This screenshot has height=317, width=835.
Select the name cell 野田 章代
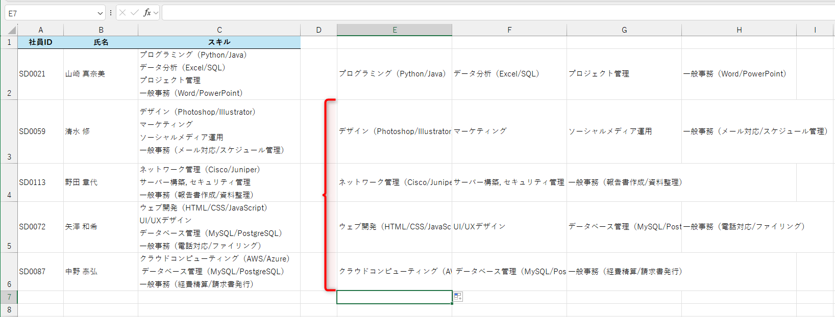click(x=101, y=182)
